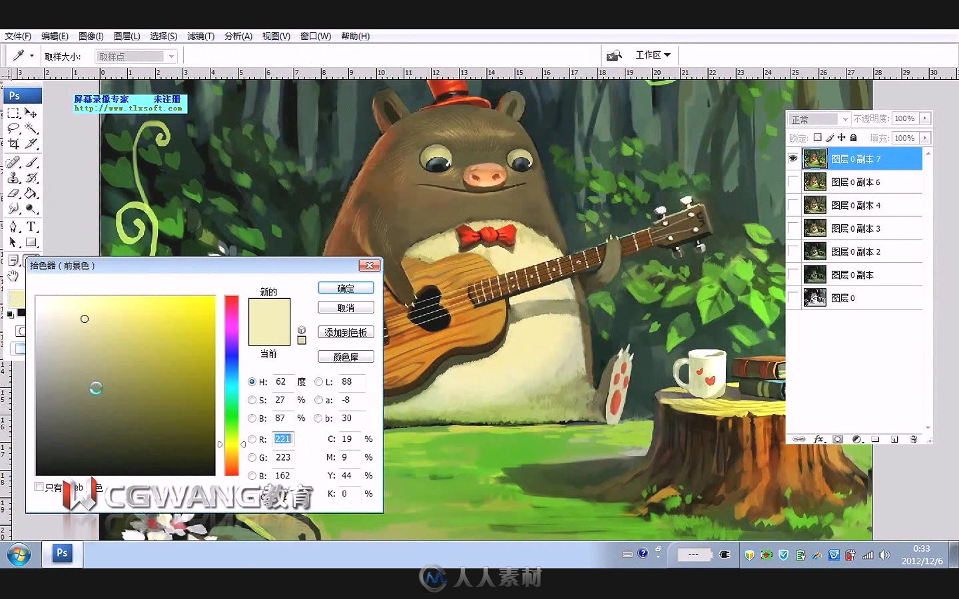Cancel color picker with 取消
This screenshot has height=599, width=959.
346,307
